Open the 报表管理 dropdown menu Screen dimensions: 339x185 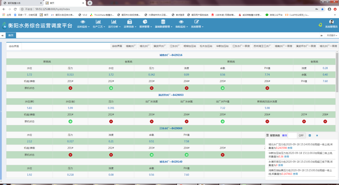[x=145, y=24]
